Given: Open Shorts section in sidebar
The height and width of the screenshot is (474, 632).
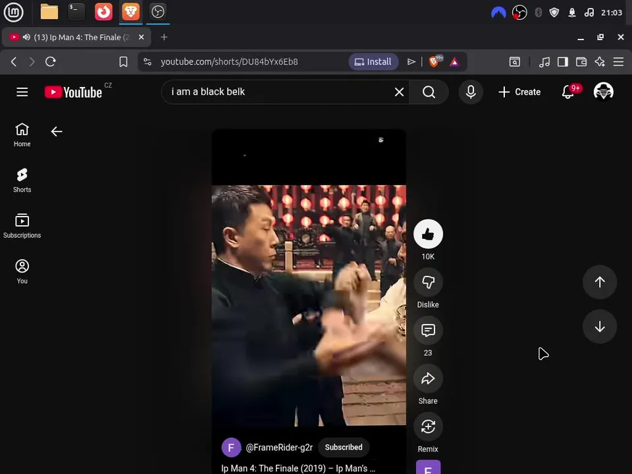Looking at the screenshot, I should point(22,180).
